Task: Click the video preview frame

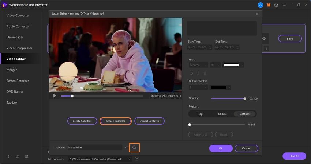Action: tap(116, 55)
